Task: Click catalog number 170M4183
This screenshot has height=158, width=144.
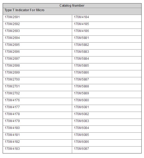Action: pyautogui.click(x=12, y=149)
